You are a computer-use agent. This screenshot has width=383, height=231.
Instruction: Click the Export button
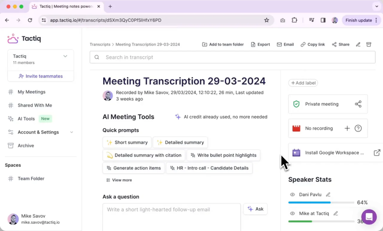(x=260, y=44)
